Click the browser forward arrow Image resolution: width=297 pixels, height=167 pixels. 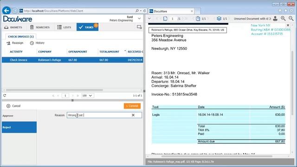[x=14, y=11]
